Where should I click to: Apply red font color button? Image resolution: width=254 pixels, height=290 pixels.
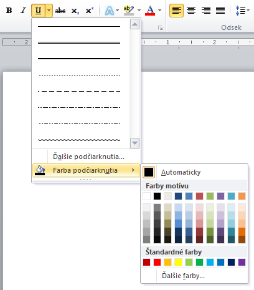tap(150, 11)
